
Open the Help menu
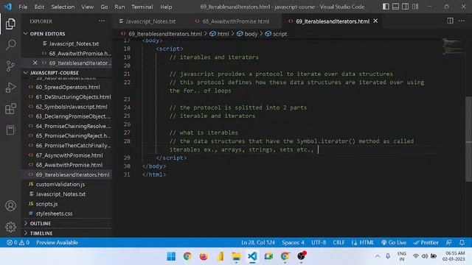click(x=166, y=7)
